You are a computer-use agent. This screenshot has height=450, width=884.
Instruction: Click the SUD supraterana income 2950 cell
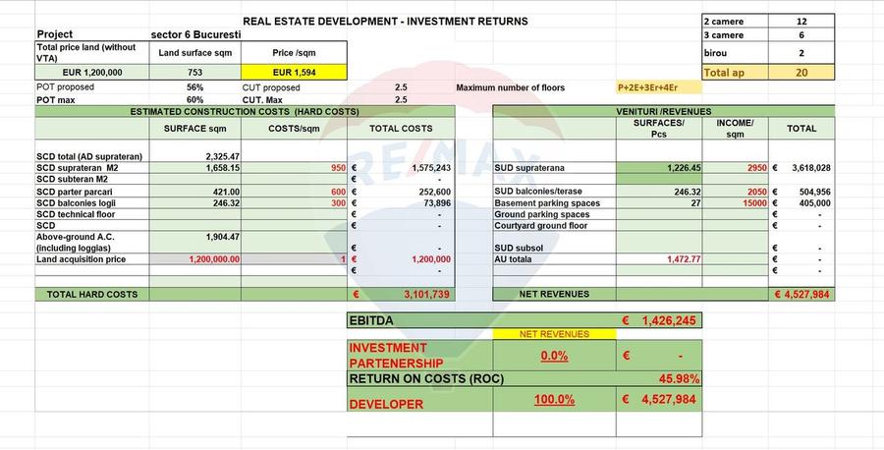point(735,168)
